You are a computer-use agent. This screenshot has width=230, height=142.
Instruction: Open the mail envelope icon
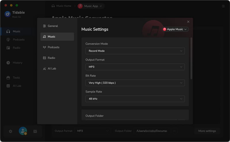click(x=35, y=131)
